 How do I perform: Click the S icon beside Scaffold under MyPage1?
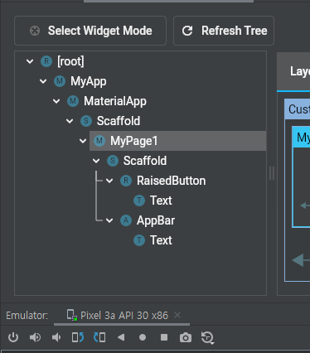(113, 161)
